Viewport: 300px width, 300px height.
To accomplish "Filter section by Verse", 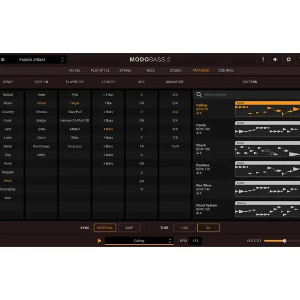I will point(41,103).
